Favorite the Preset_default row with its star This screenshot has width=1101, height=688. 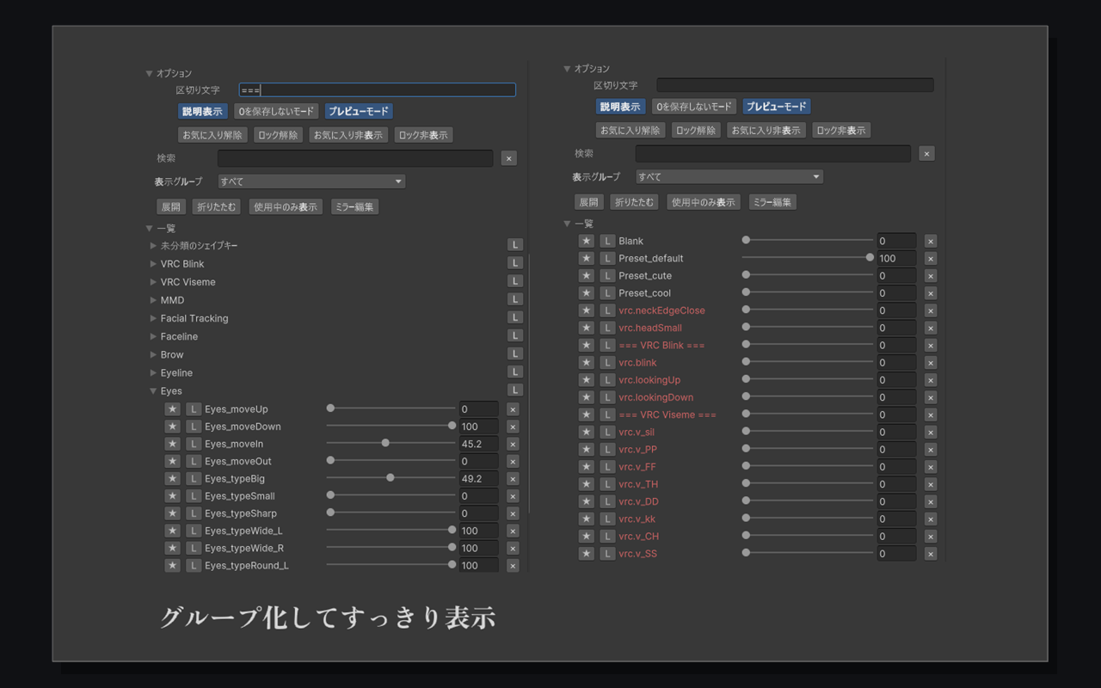[586, 258]
